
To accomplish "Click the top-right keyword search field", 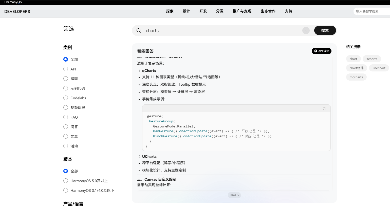I will (372, 11).
